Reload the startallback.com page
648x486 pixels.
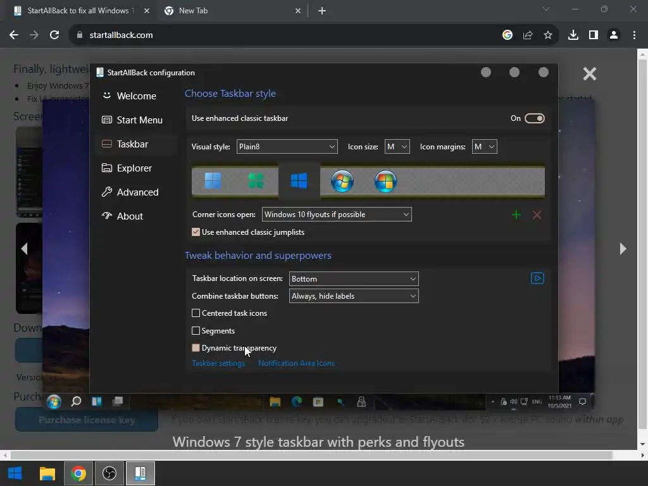54,35
